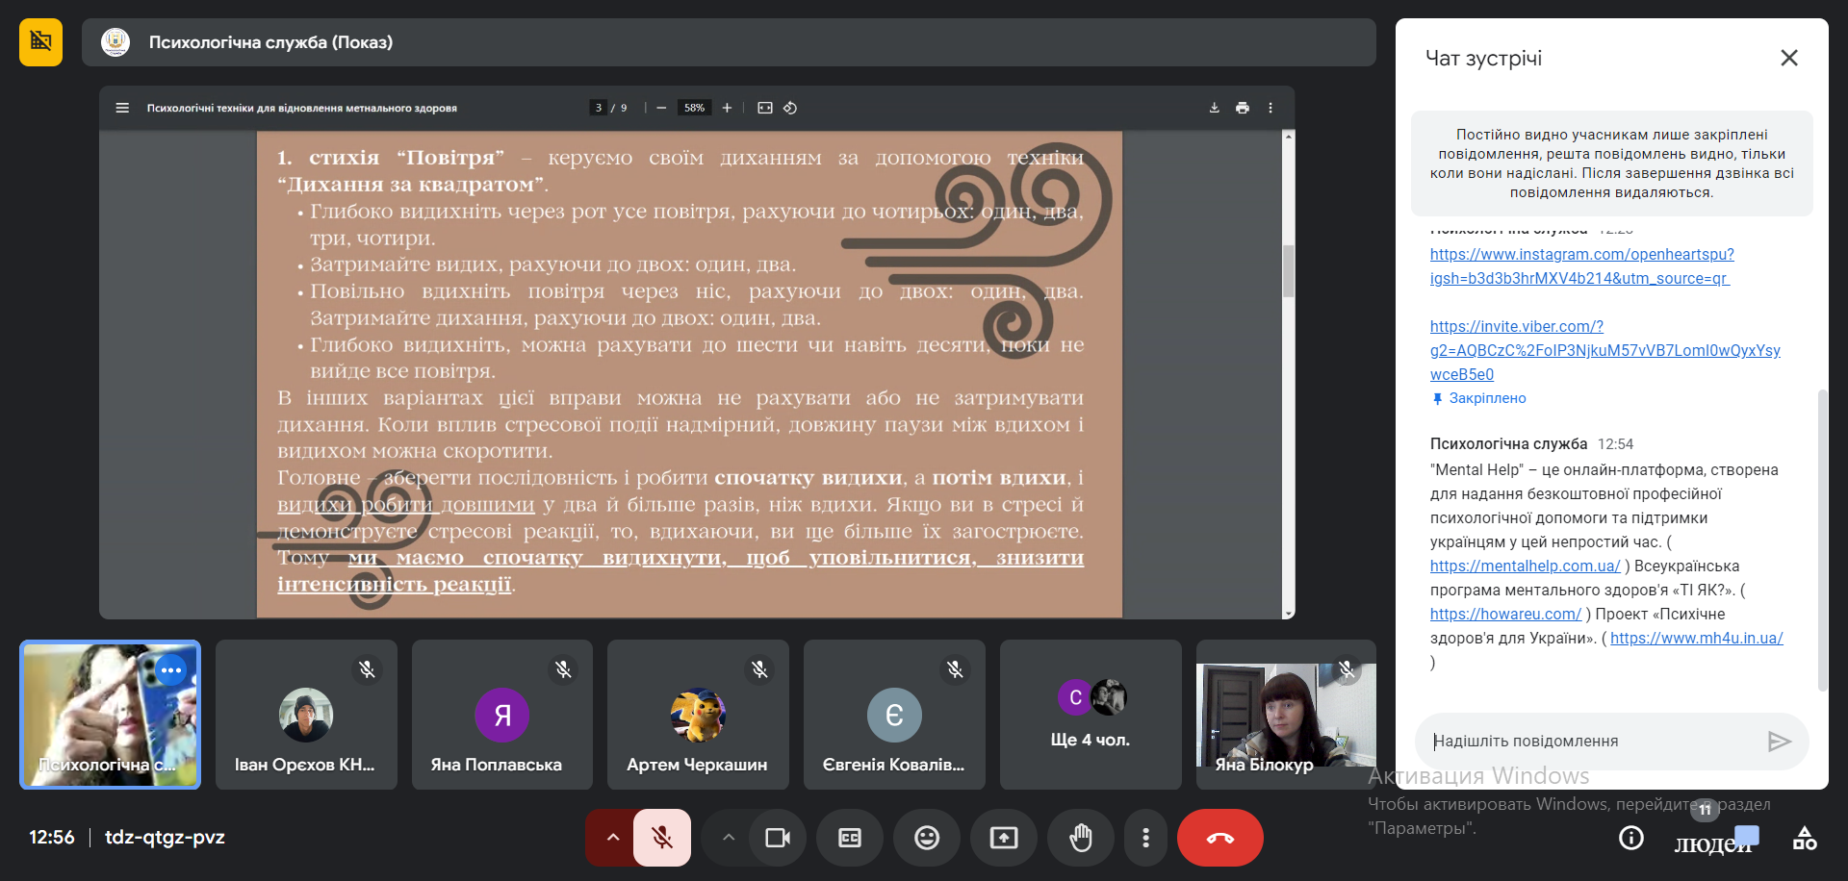This screenshot has height=881, width=1848.
Task: Unmute the microphone
Action: (x=662, y=838)
